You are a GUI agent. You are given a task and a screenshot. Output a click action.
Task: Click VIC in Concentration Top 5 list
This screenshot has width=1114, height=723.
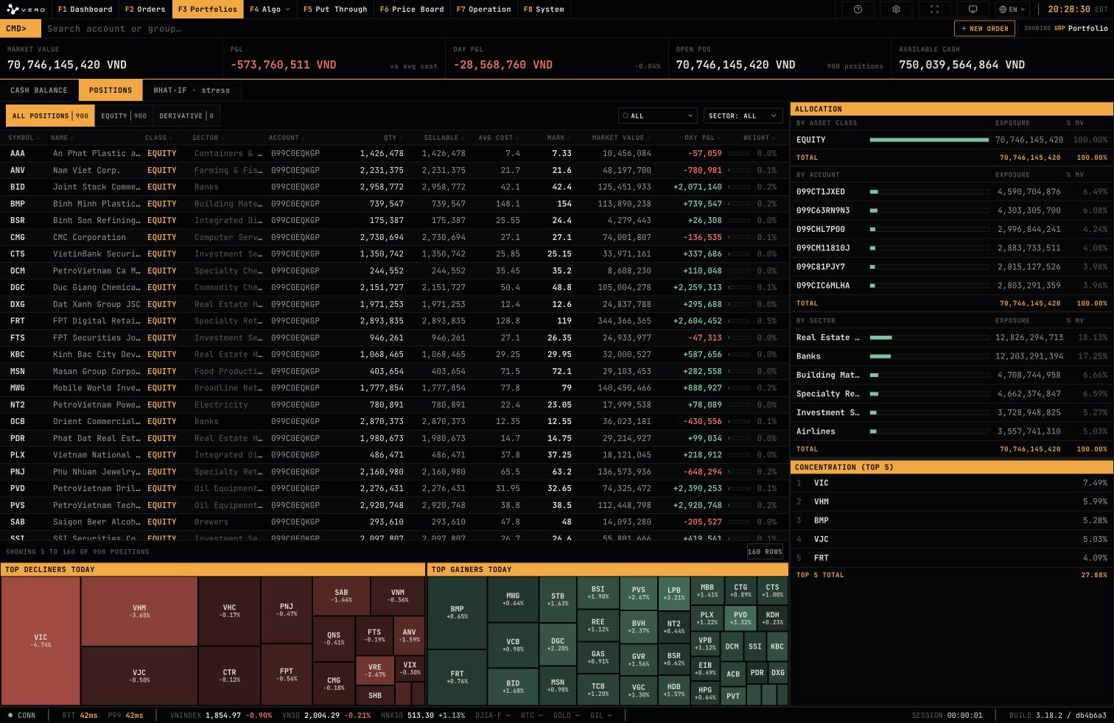pos(951,483)
